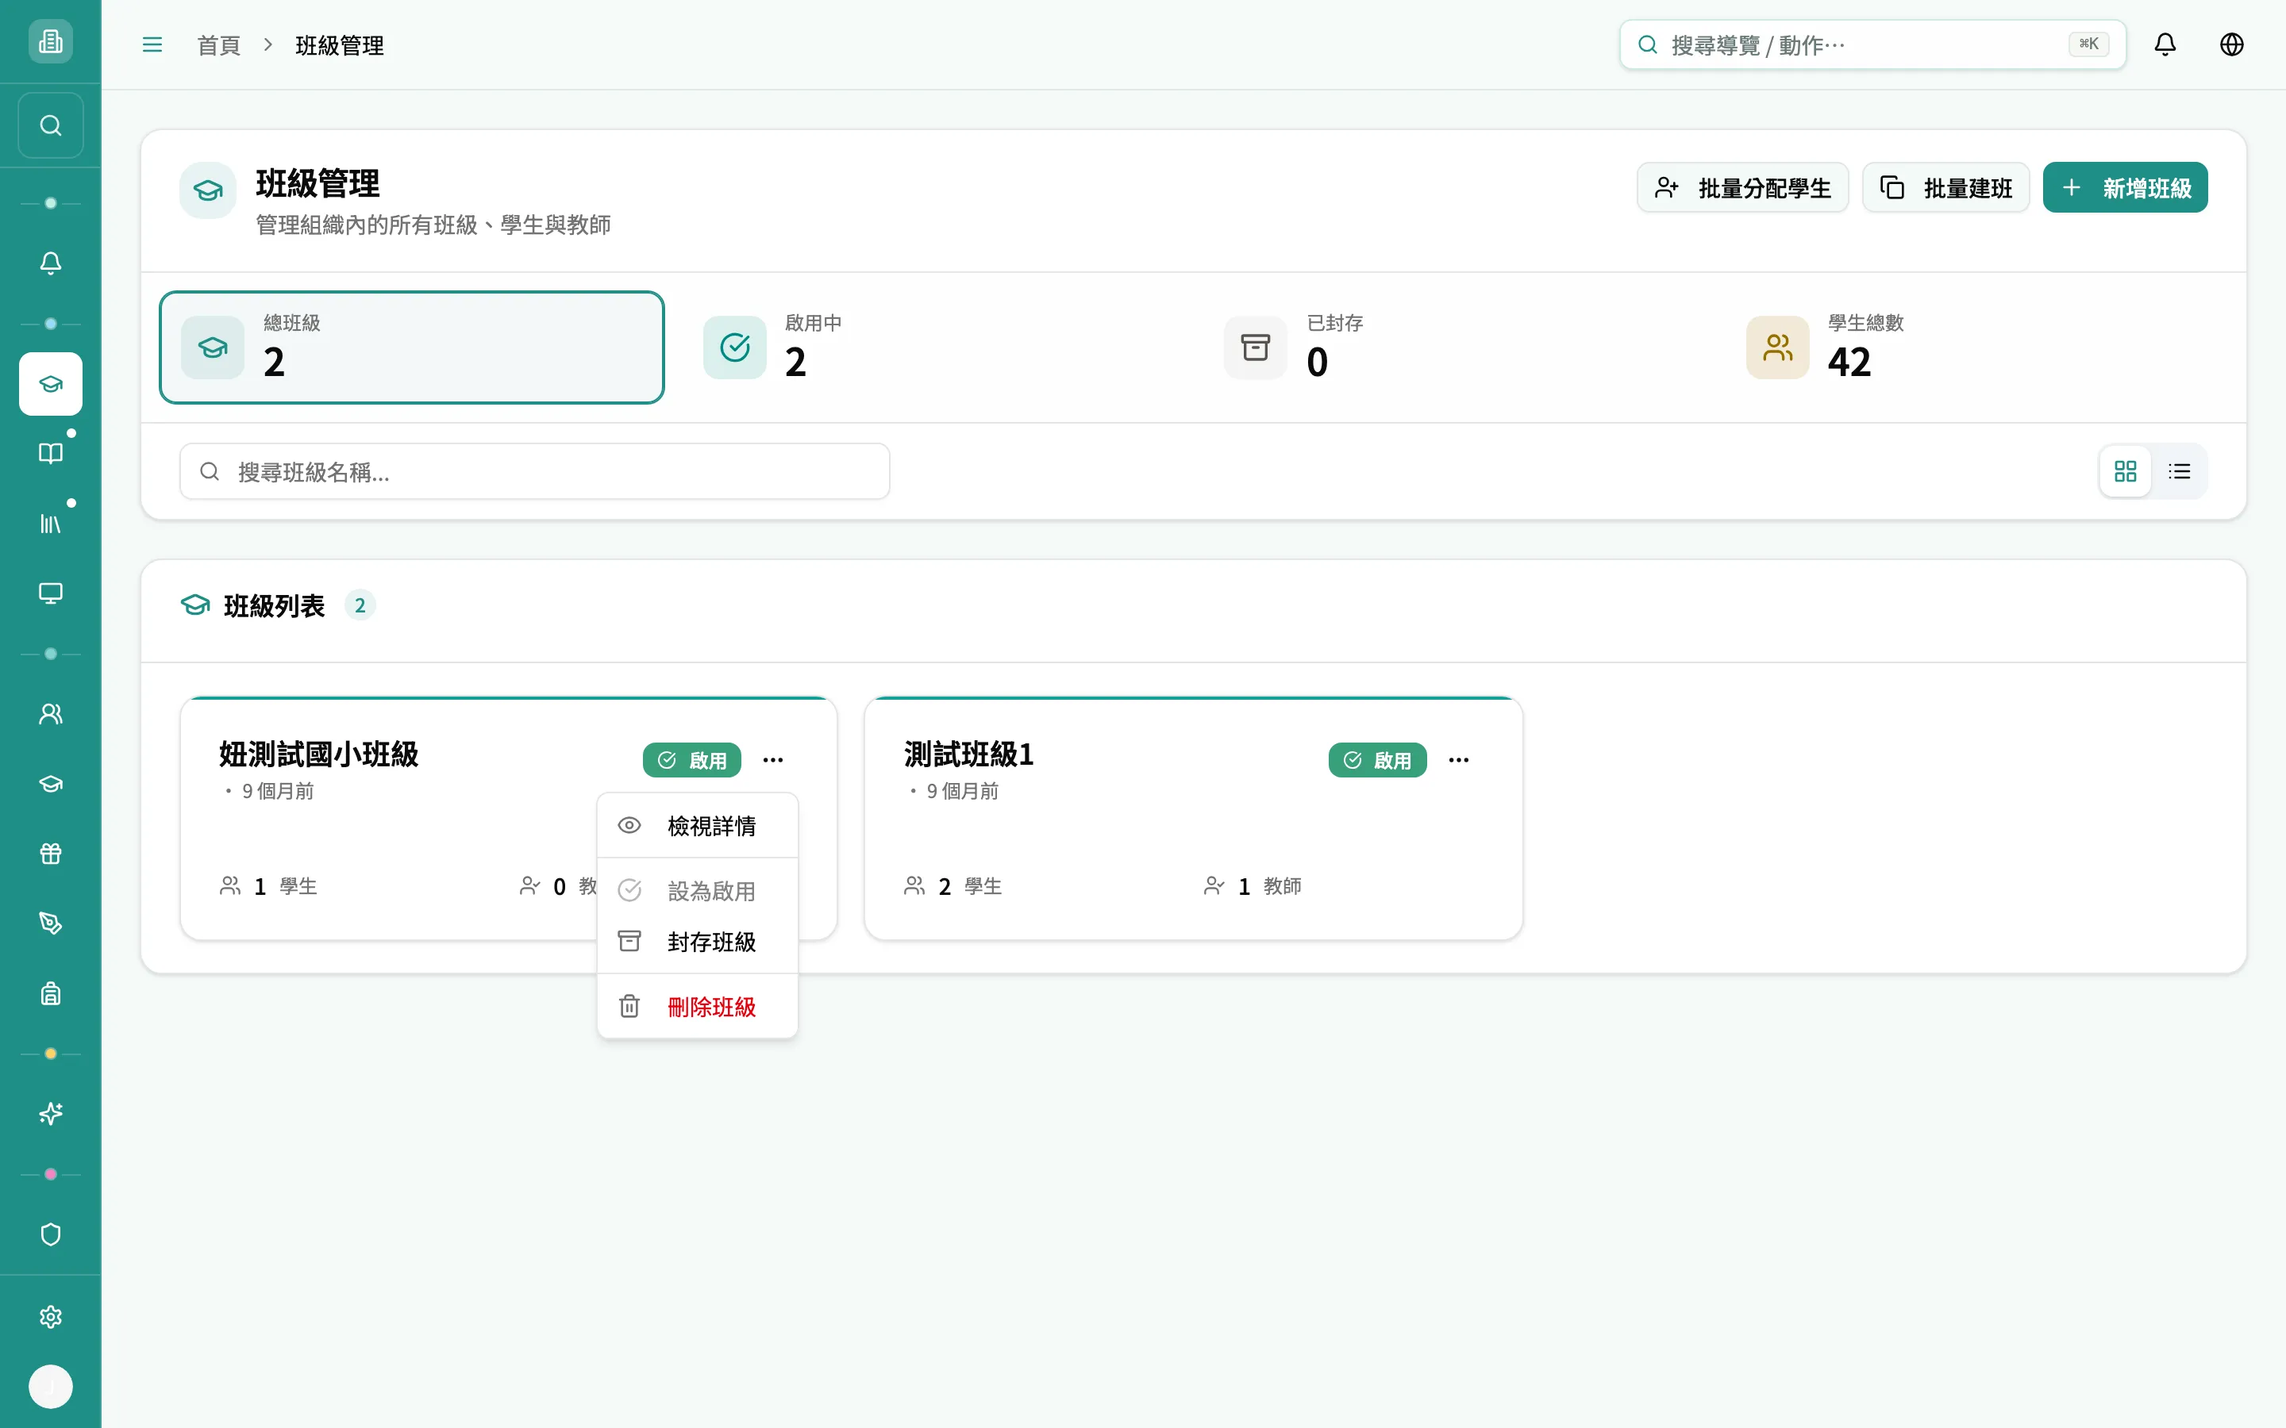Click 1 教師 count on 測試班級1
The image size is (2286, 1428).
(1253, 886)
